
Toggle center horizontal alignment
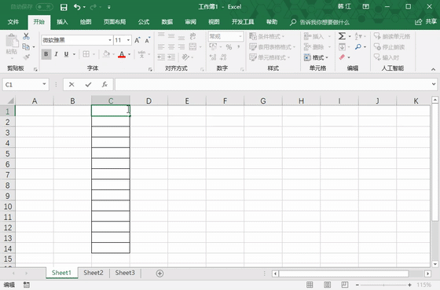171,46
